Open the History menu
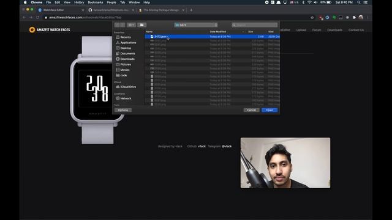Viewport: 392px width, 220px height. pos(79,2)
